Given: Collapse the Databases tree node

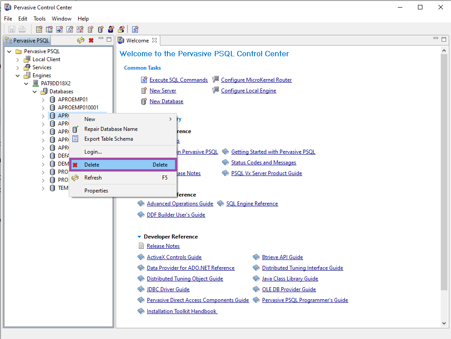Looking at the screenshot, I should coord(35,92).
